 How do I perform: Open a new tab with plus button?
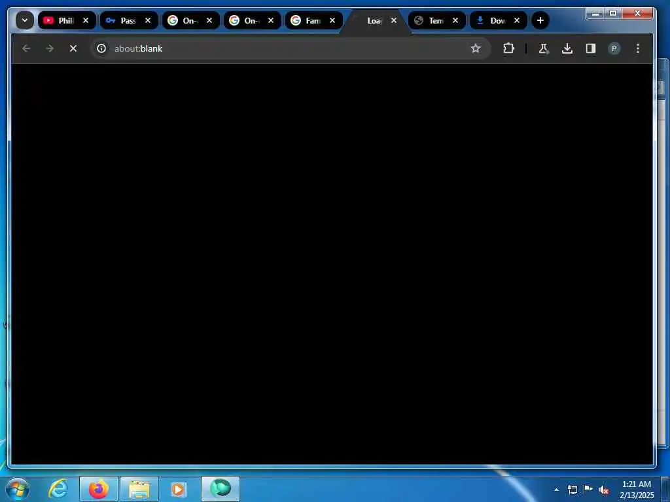point(540,20)
